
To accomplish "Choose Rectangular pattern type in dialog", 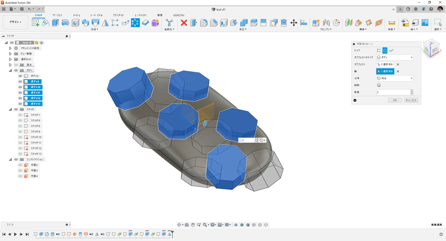I will coord(379,50).
